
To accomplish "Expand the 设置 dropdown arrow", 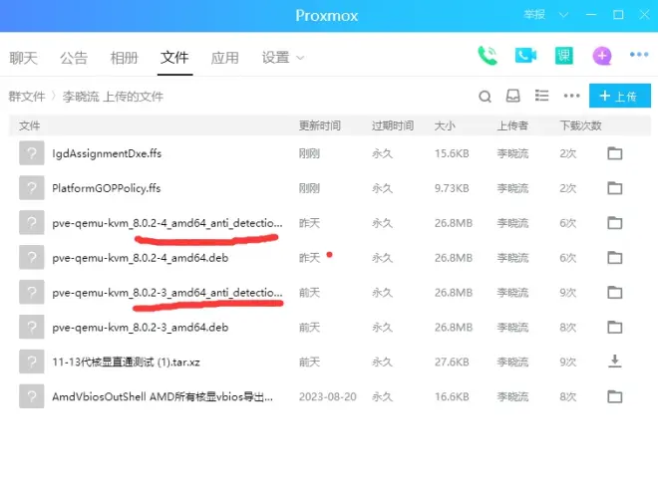I will coord(300,58).
